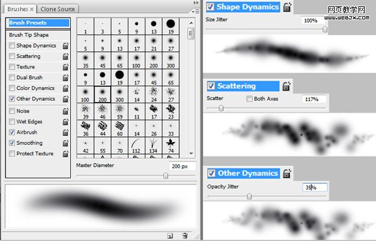Click the lock icon beside Airbrush option
This screenshot has height=241, width=376.
click(x=66, y=132)
